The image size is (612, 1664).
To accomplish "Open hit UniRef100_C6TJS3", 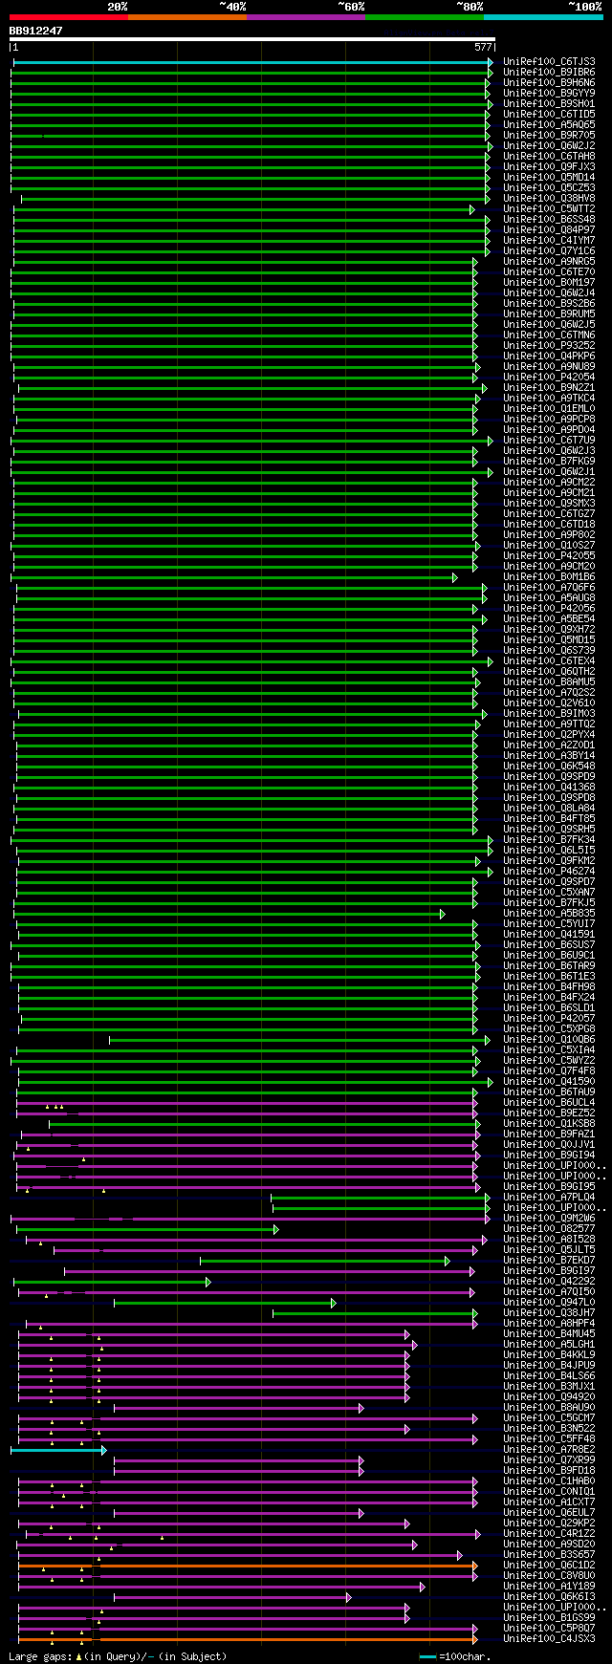I will 549,62.
